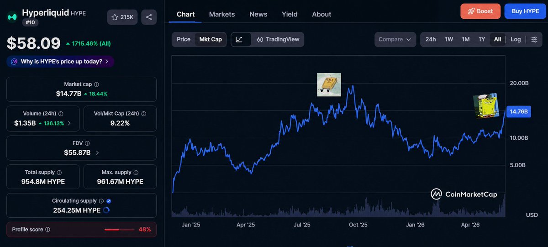This screenshot has width=548, height=247.
Task: Click the 961.67M HYPE max supply value
Action: pos(120,182)
